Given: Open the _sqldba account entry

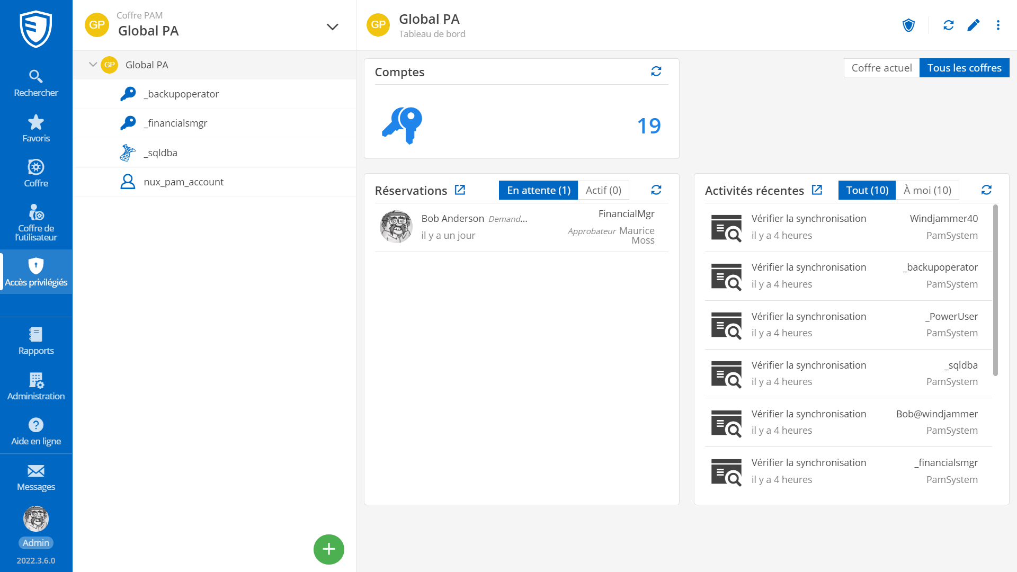Looking at the screenshot, I should point(160,153).
